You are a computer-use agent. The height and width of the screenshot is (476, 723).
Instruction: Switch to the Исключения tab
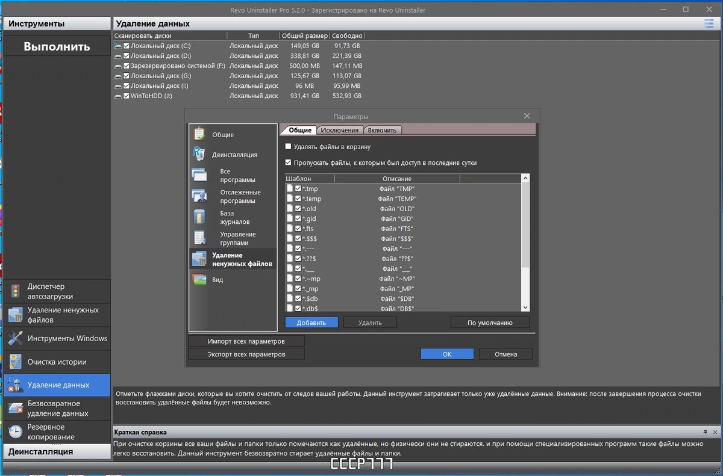click(x=340, y=130)
